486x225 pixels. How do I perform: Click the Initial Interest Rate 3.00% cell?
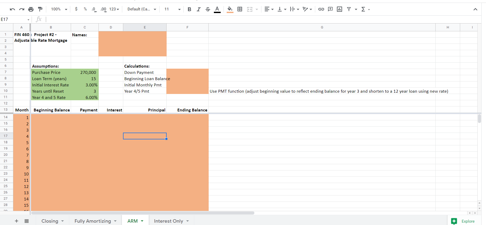(x=85, y=85)
